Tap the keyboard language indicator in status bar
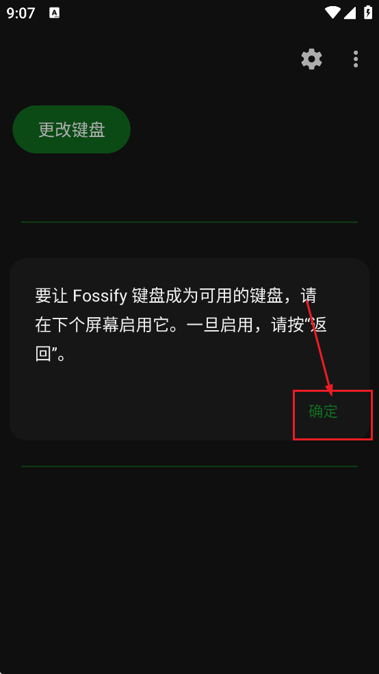 (x=55, y=13)
